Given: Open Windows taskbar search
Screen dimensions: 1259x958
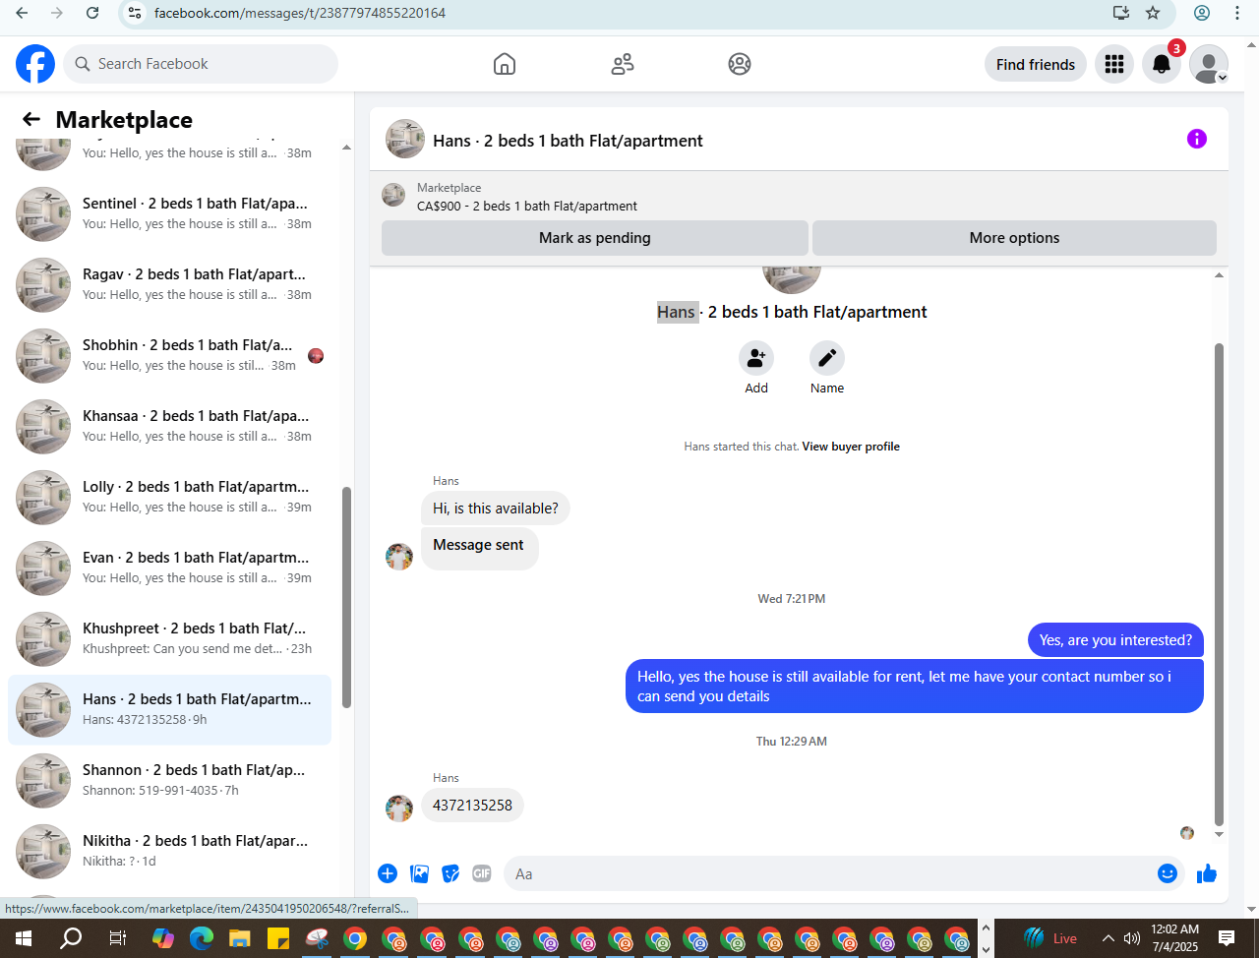Looking at the screenshot, I should click(71, 938).
